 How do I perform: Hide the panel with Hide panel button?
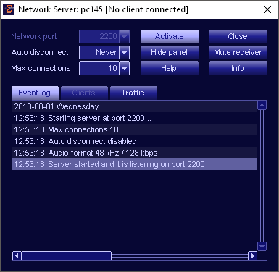170,52
